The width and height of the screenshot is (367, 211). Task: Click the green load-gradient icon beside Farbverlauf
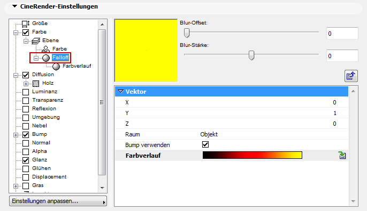coord(342,155)
